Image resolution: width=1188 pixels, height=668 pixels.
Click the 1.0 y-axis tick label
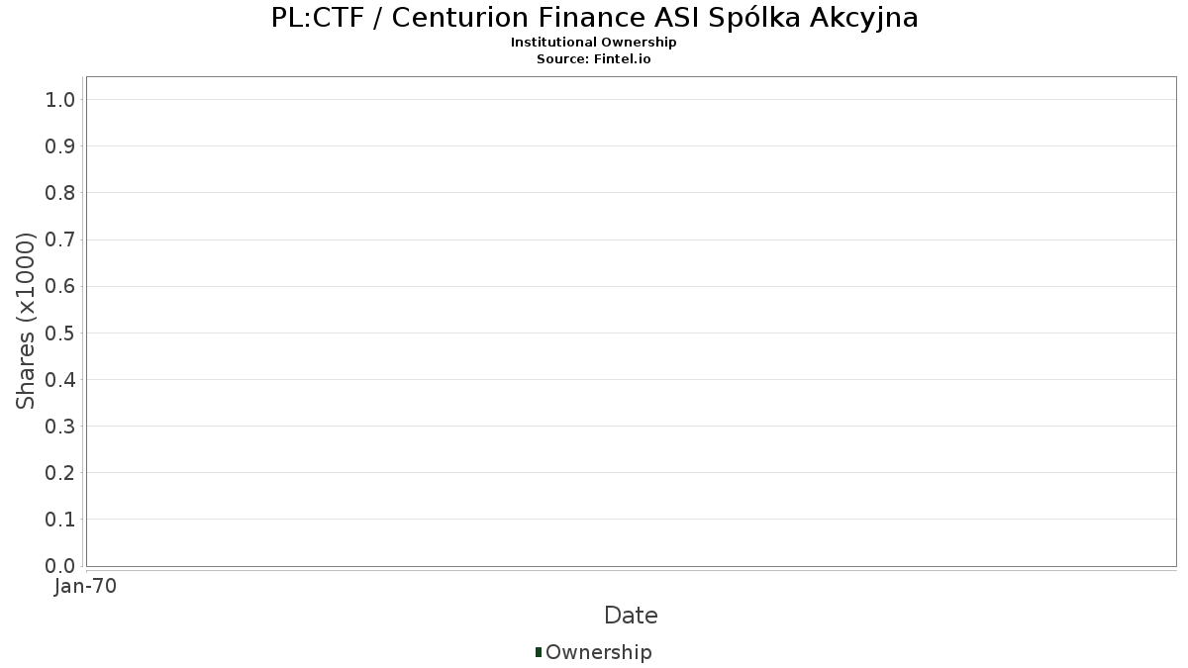click(60, 99)
